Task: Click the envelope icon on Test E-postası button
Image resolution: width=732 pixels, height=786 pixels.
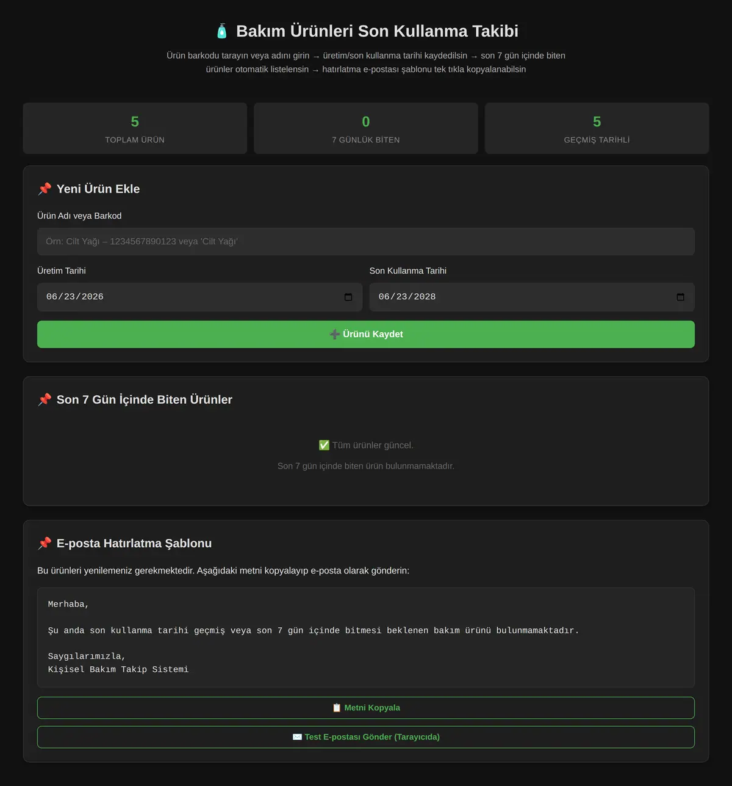Action: click(298, 737)
